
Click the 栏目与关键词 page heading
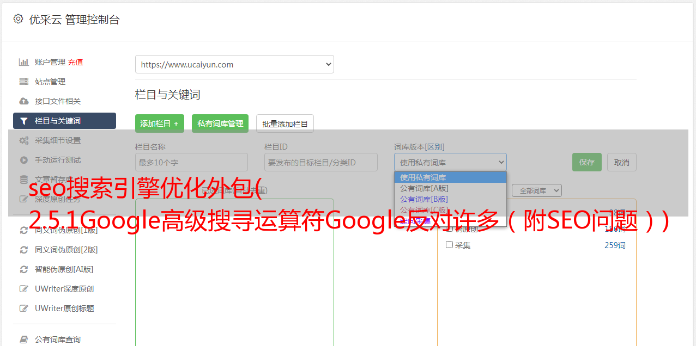pos(168,95)
